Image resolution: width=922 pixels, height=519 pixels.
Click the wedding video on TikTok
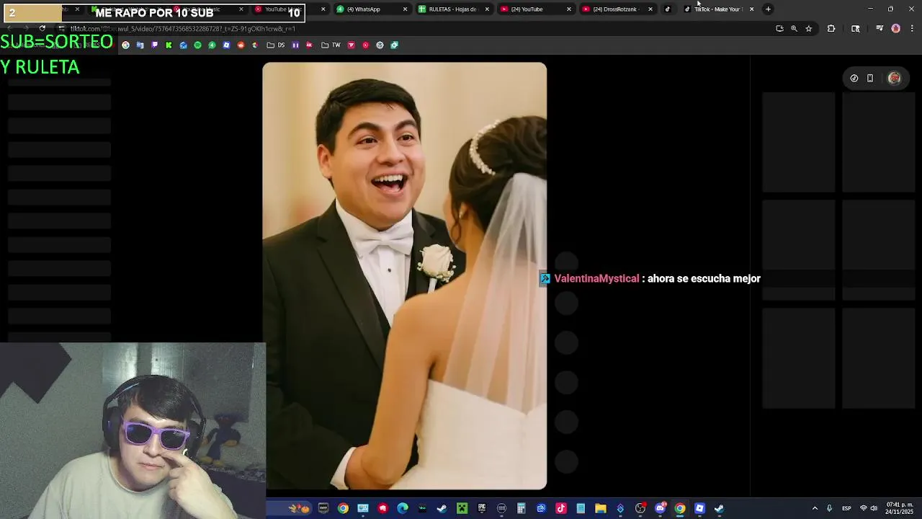(x=405, y=276)
